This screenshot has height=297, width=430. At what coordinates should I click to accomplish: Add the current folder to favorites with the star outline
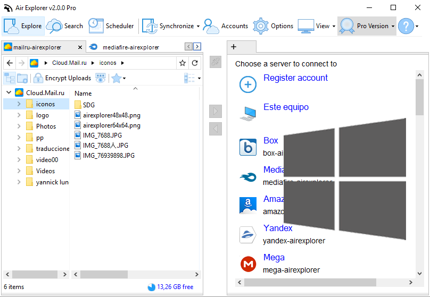[183, 63]
